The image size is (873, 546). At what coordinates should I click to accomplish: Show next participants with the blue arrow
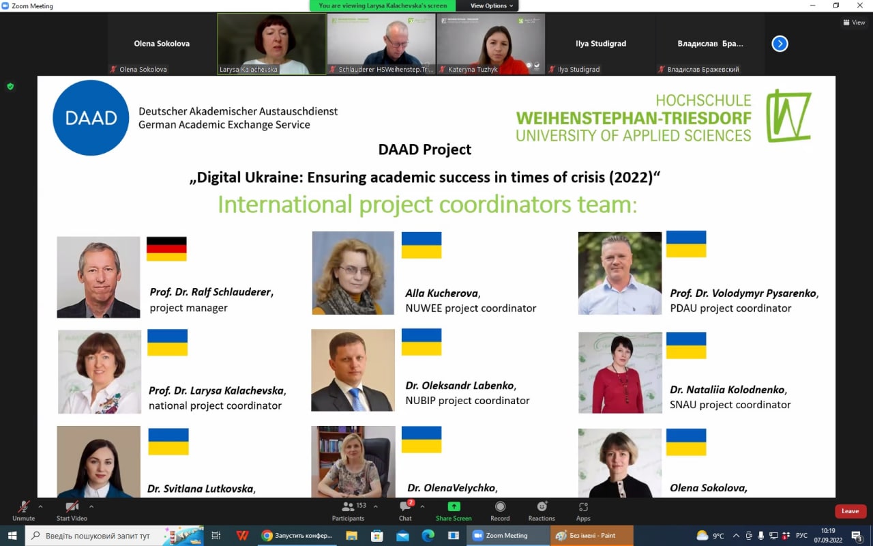(x=780, y=44)
